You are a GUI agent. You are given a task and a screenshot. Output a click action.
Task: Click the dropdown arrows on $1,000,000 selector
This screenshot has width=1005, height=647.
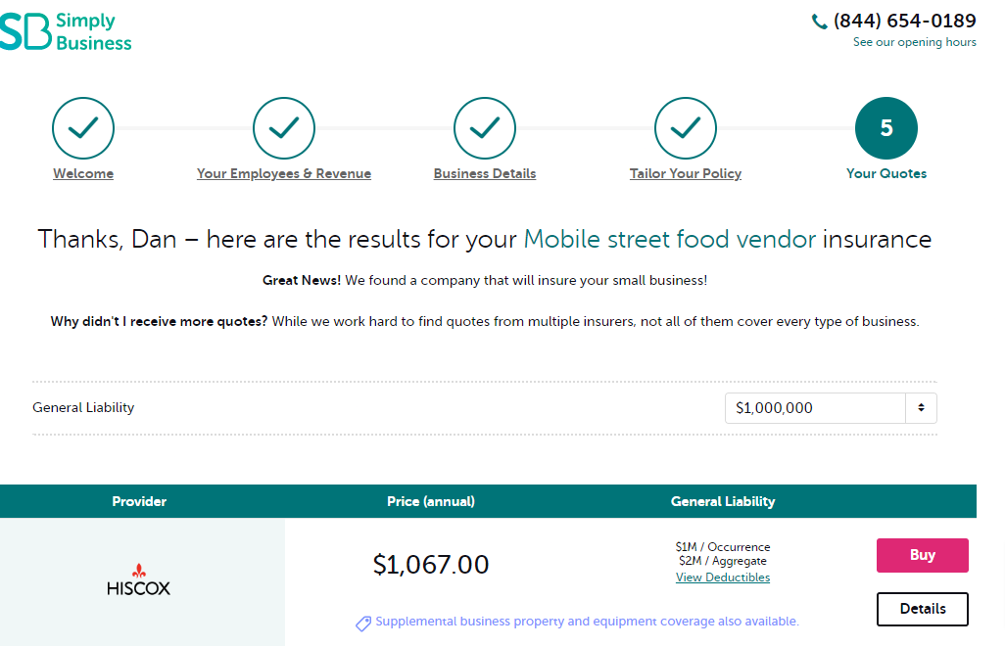tap(922, 408)
